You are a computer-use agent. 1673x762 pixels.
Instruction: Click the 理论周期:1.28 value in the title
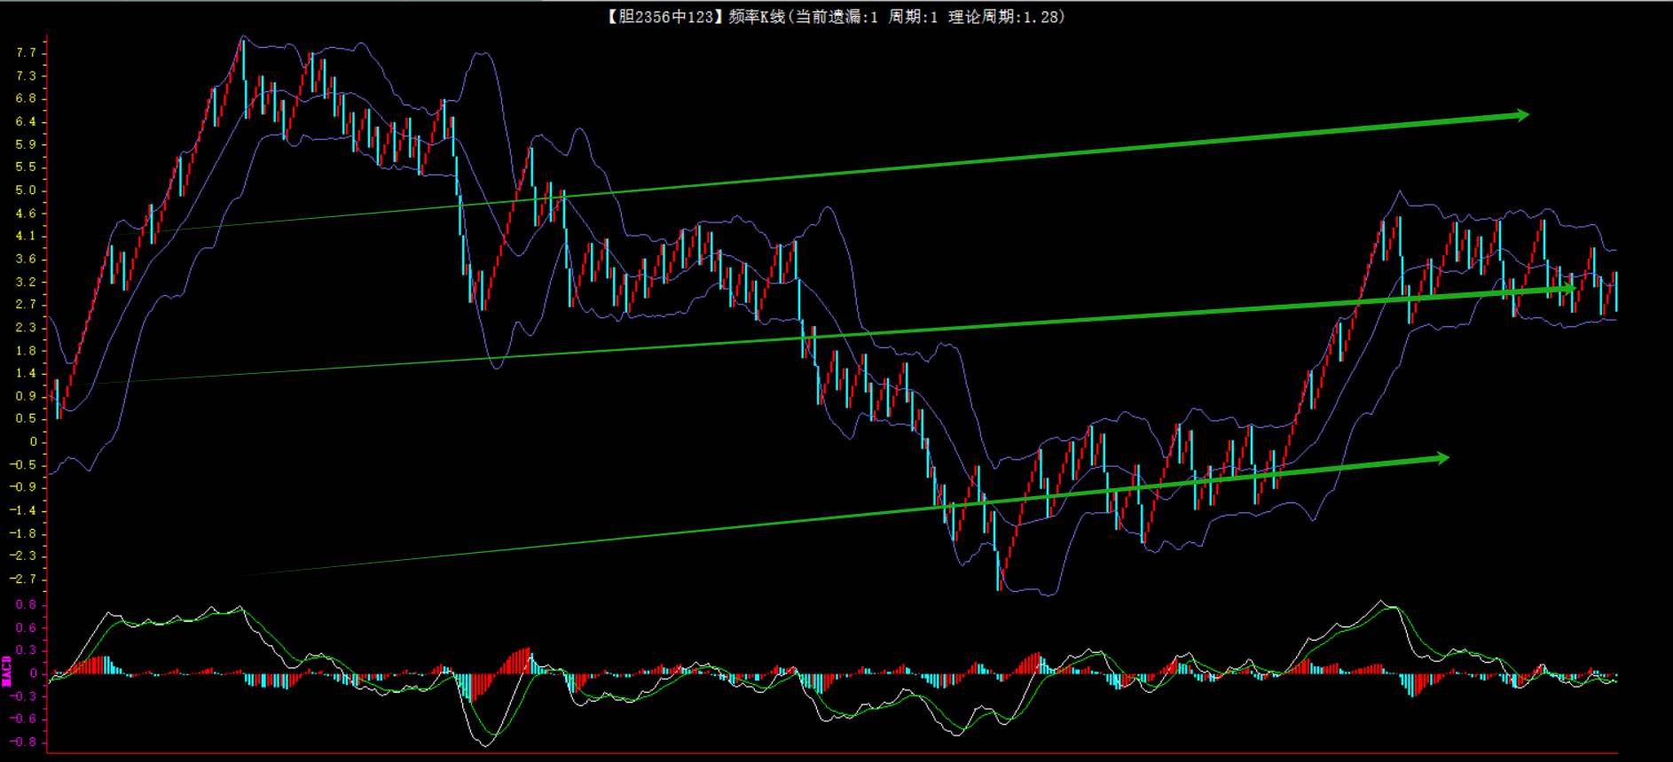pyautogui.click(x=1005, y=17)
